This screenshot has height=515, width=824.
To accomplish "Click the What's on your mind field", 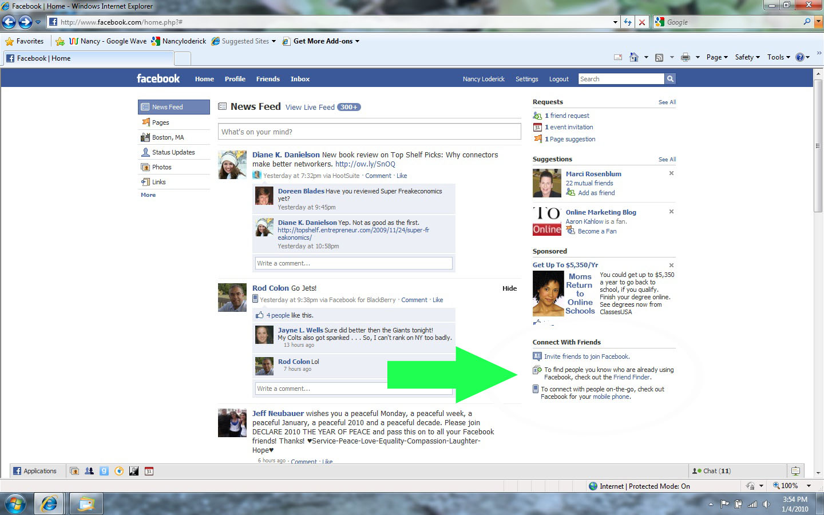I will [x=369, y=132].
